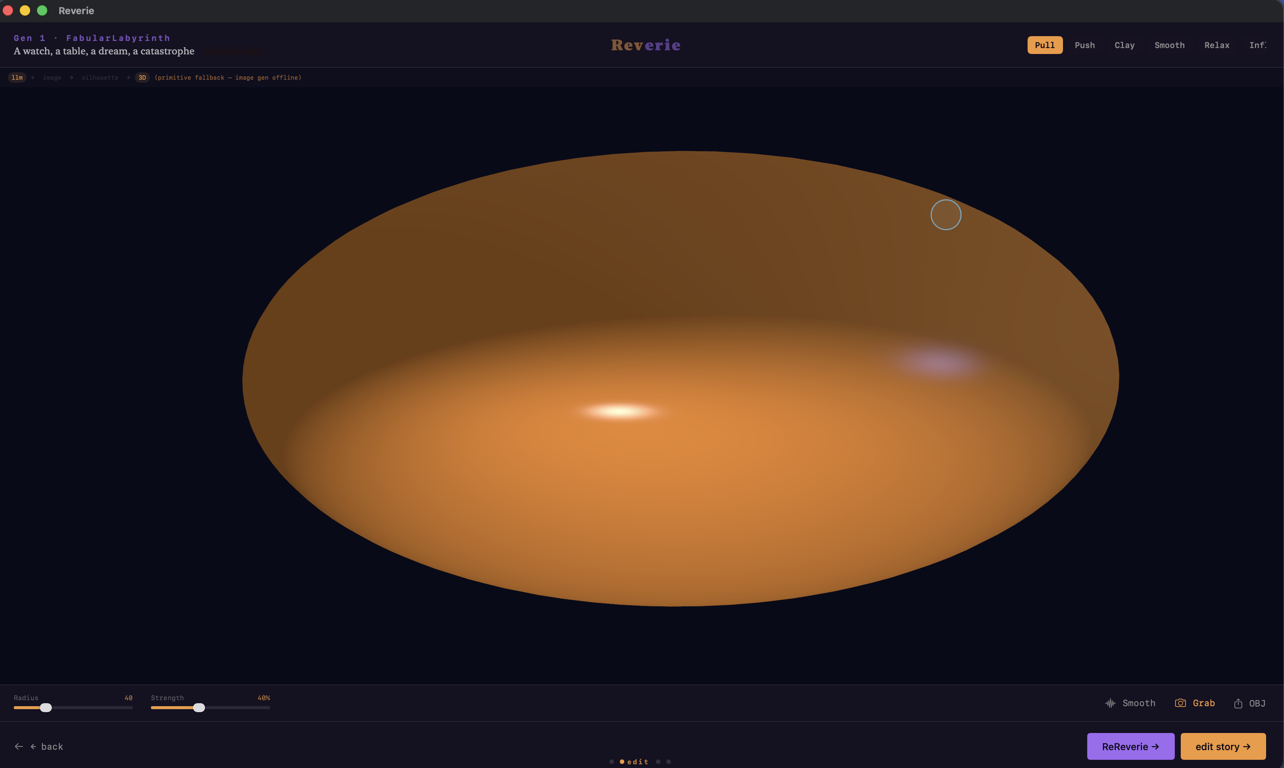
Task: Select Smooth from the top brush toolbar
Action: click(x=1170, y=45)
